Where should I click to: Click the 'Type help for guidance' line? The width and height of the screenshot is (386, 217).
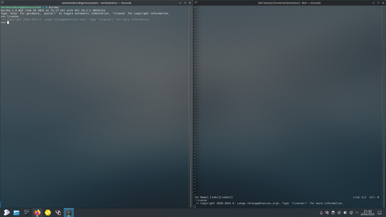pos(85,13)
